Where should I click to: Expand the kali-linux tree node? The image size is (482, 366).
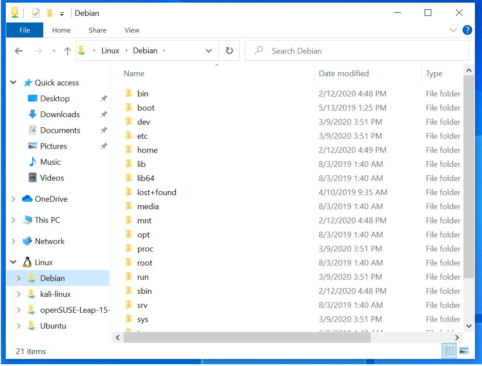(19, 294)
